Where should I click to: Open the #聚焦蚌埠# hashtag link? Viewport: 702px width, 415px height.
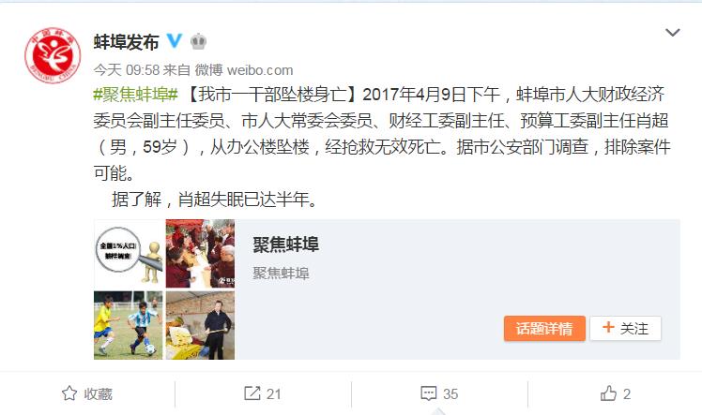click(x=136, y=95)
